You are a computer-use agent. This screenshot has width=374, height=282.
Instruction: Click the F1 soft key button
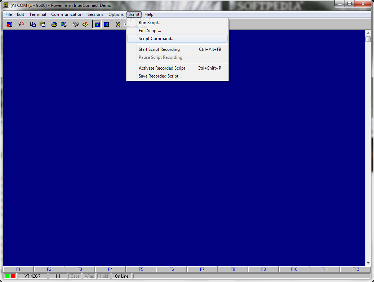coord(18,269)
